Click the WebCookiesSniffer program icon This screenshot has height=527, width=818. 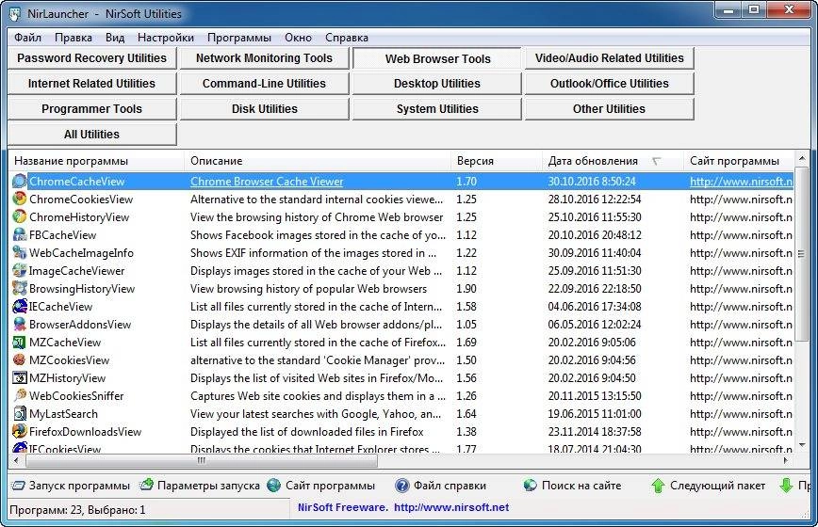(19, 396)
